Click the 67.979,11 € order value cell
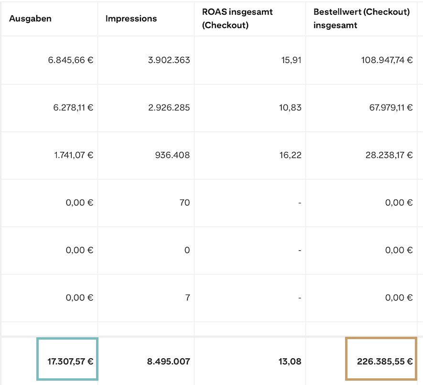Viewport: 423px width, 385px height. (389, 107)
